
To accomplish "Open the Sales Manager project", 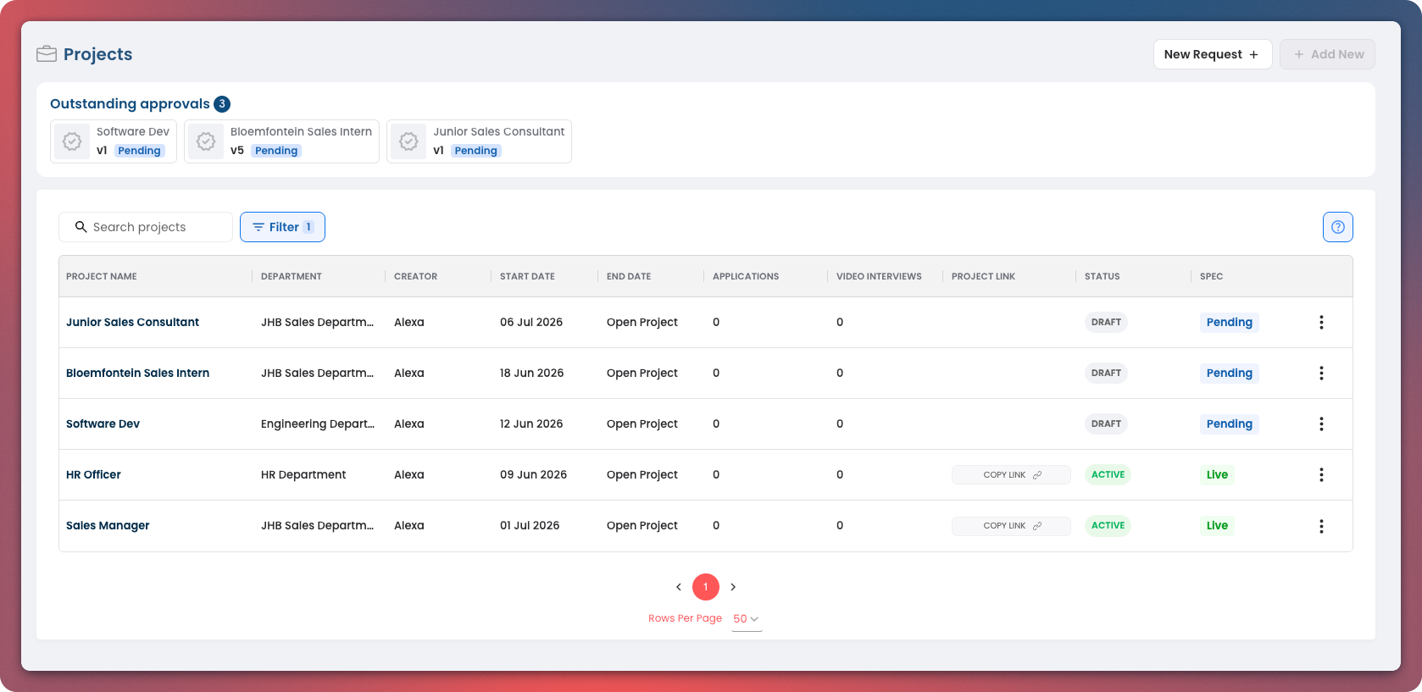I will click(x=108, y=525).
